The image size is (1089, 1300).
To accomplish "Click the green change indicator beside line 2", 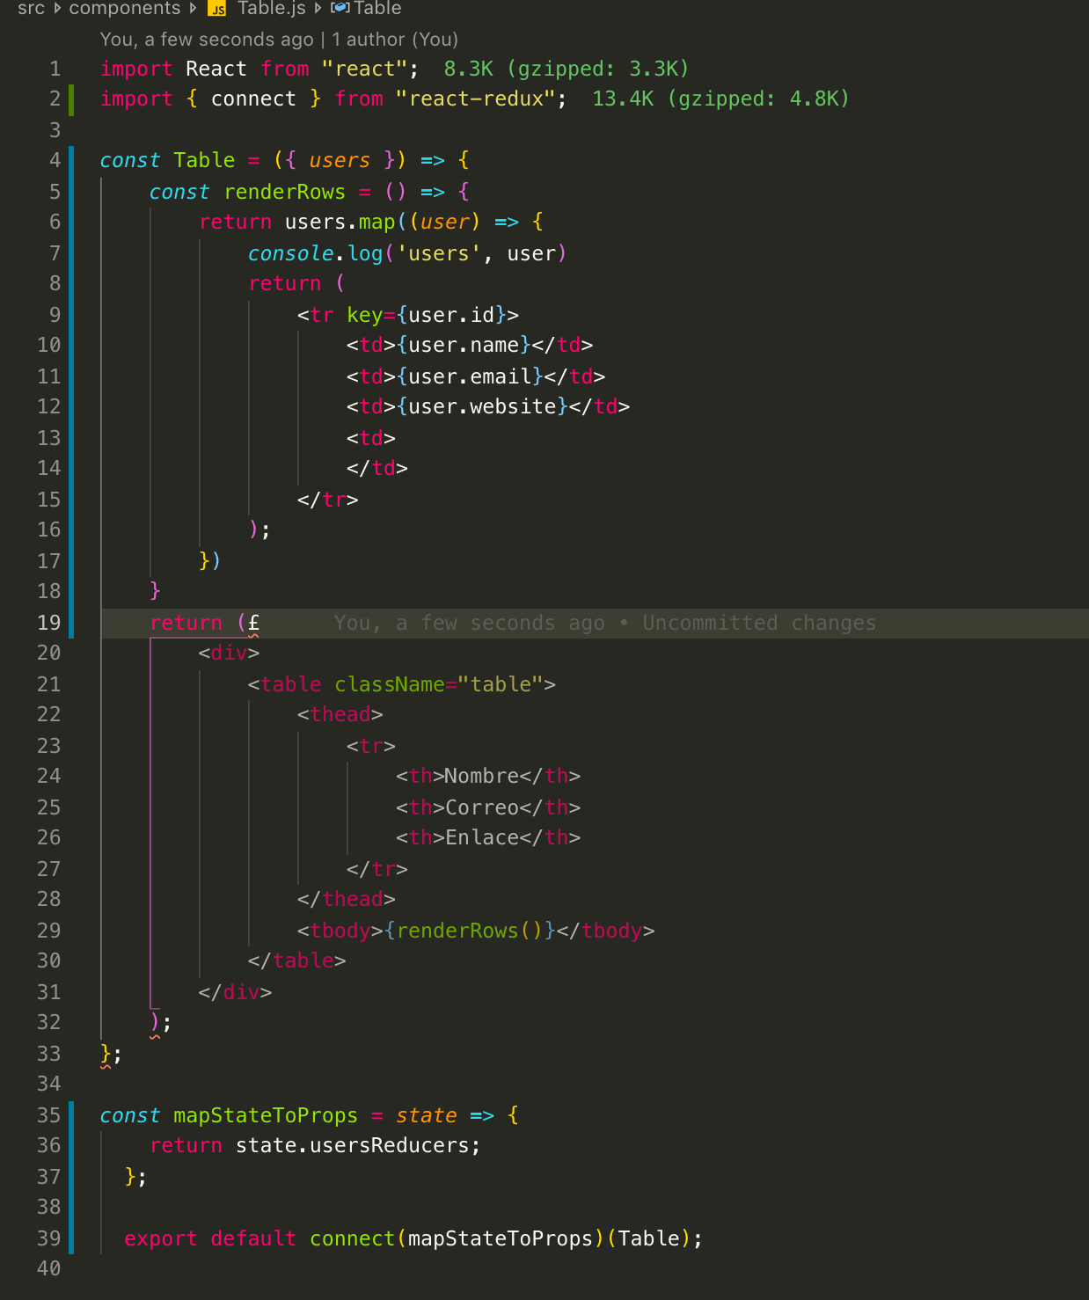I will (x=72, y=99).
